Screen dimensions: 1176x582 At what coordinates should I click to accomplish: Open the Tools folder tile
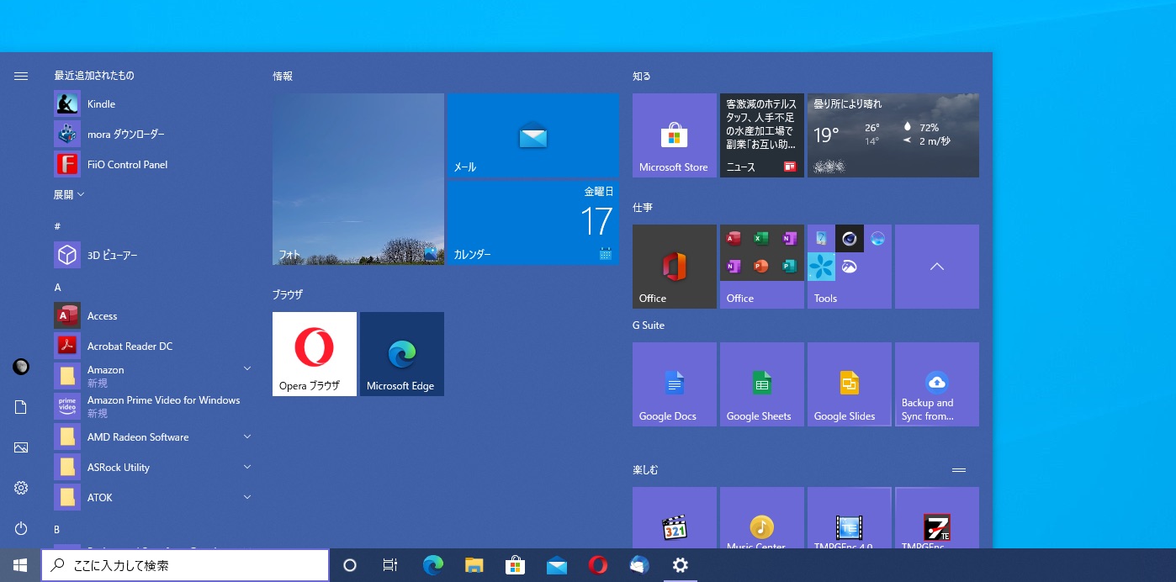[850, 267]
